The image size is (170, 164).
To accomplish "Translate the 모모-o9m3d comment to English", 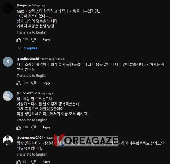I will tap(32, 120).
